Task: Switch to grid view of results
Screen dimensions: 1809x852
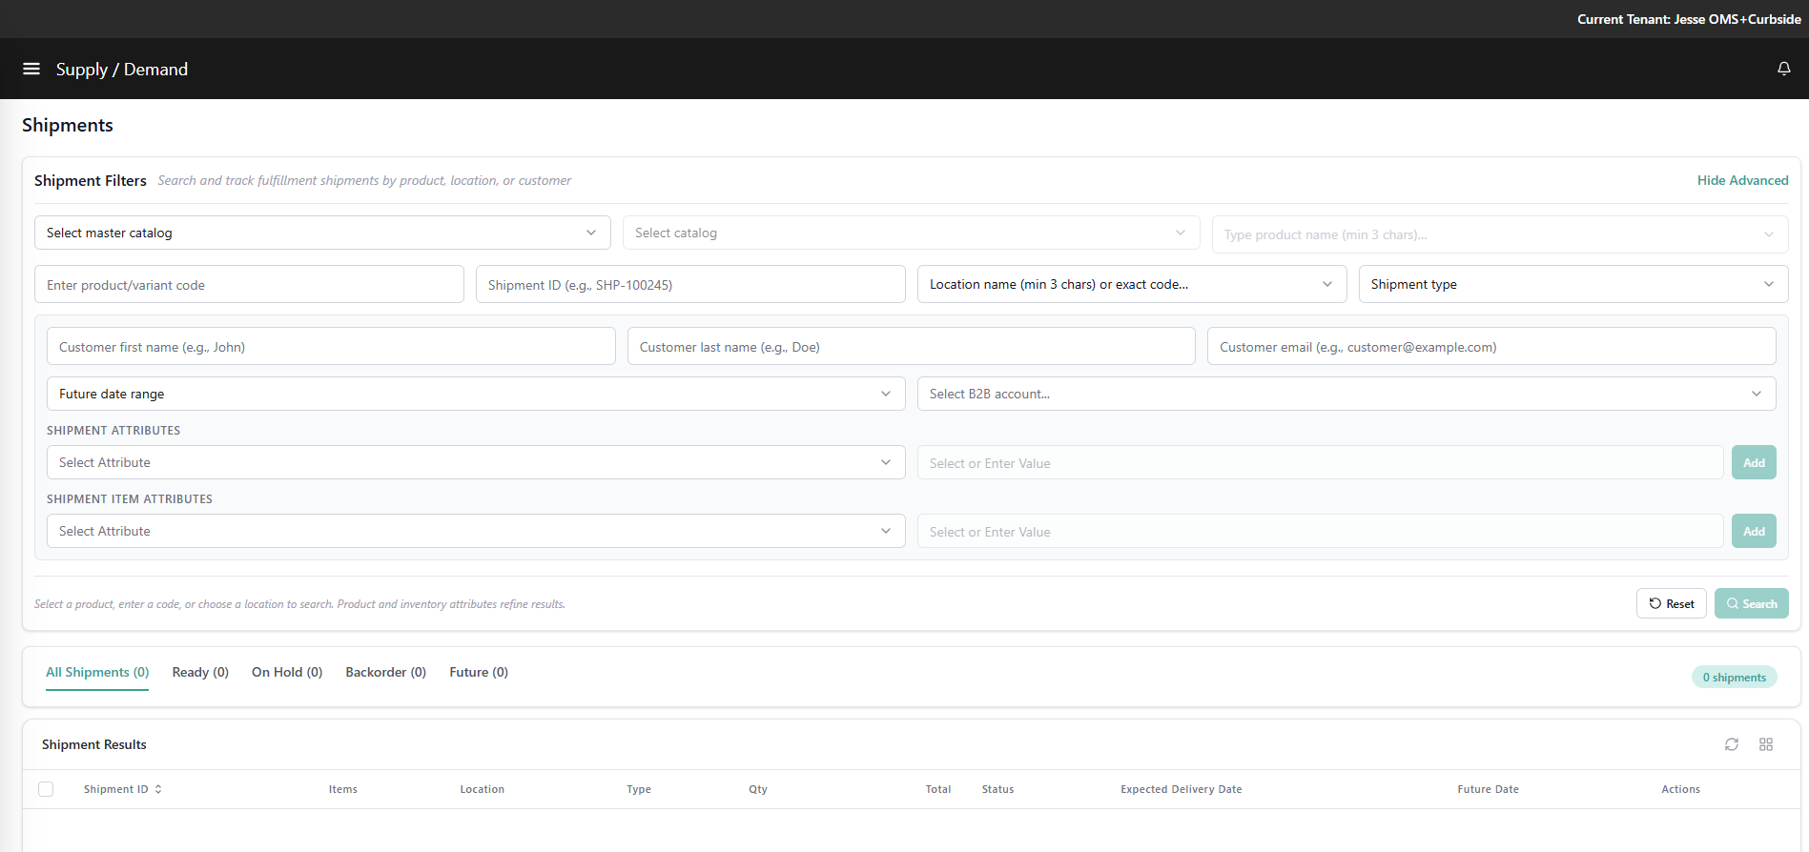Action: (x=1766, y=744)
